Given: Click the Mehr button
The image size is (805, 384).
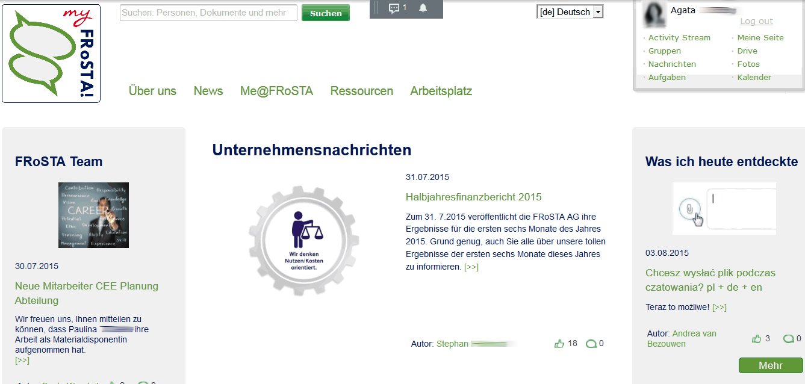Looking at the screenshot, I should coord(771,365).
